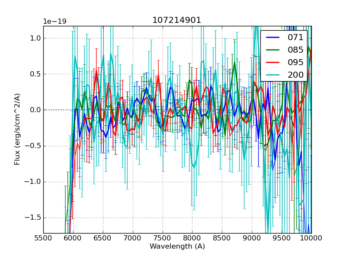This screenshot has height=259, width=346.
Task: Select the 095 legend entry label
Action: point(295,62)
